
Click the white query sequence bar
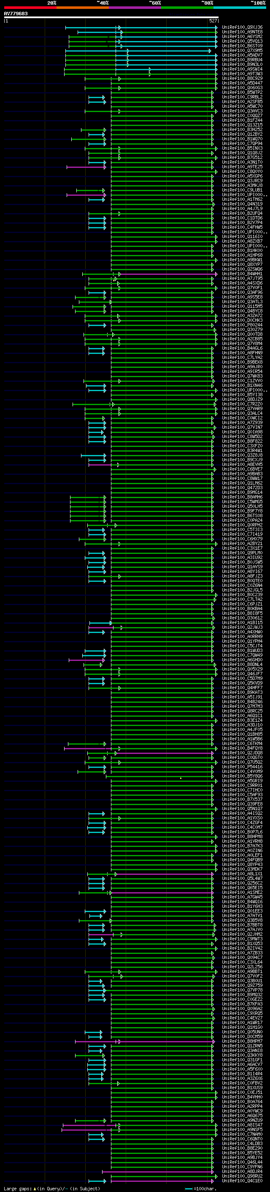pyautogui.click(x=111, y=17)
